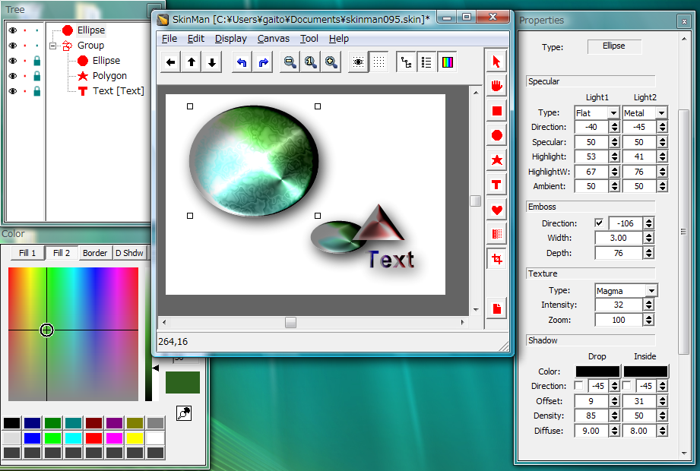Select Text [Text] item in tree
The image size is (700, 471).
pyautogui.click(x=118, y=90)
